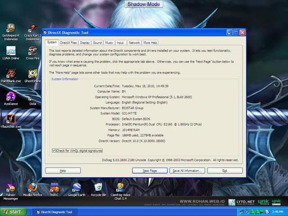Toggle Check for WHQL digital signatures

pos(54,151)
